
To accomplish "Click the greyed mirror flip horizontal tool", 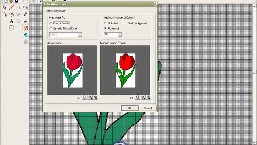I will point(18,7).
